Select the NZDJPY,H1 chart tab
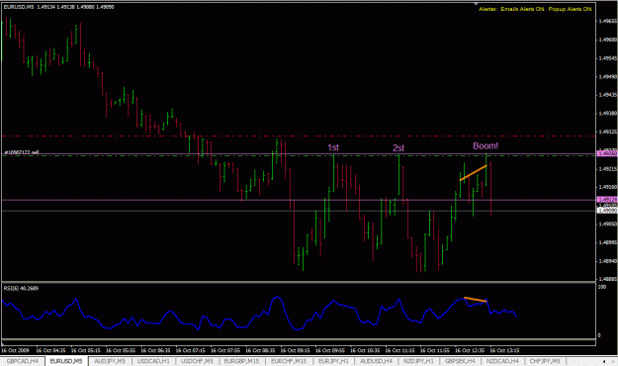This screenshot has height=366, width=618. click(418, 361)
